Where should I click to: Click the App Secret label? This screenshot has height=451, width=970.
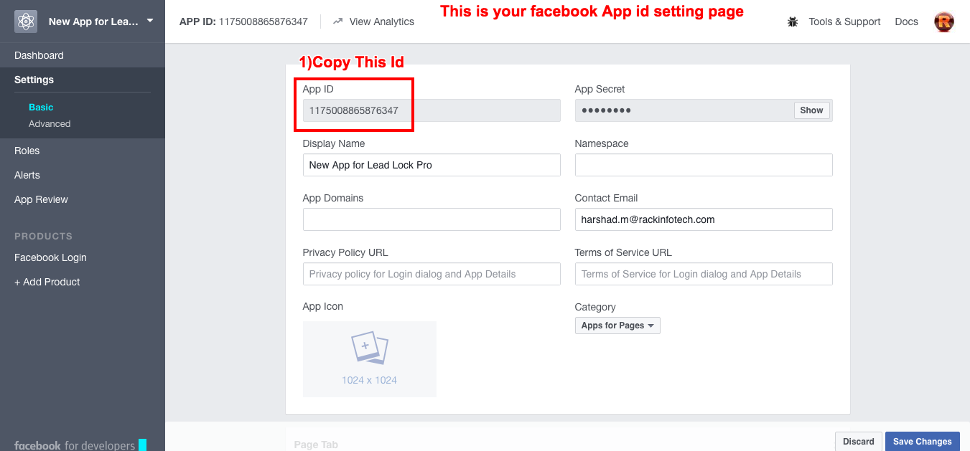600,89
